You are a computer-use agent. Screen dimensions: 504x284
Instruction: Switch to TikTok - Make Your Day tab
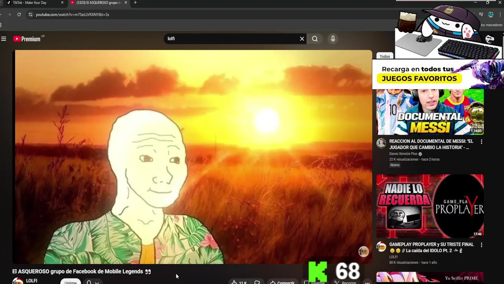click(30, 3)
